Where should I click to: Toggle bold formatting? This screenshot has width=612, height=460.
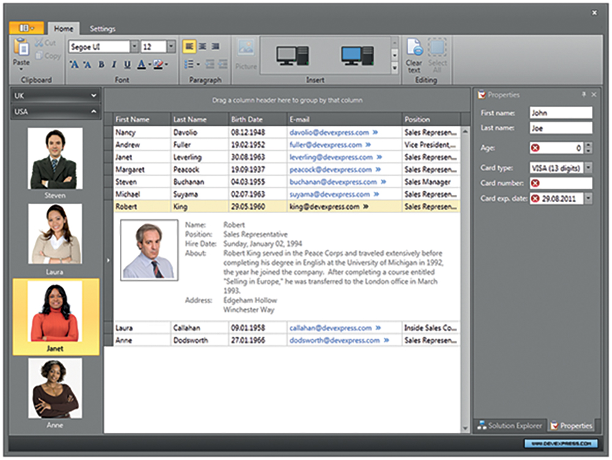[x=102, y=64]
